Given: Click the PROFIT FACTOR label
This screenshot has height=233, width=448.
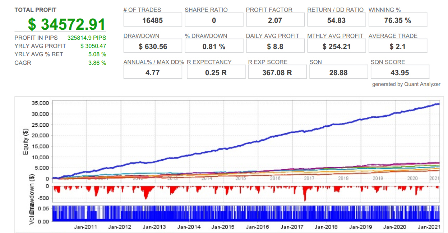Looking at the screenshot, I should click(269, 10).
